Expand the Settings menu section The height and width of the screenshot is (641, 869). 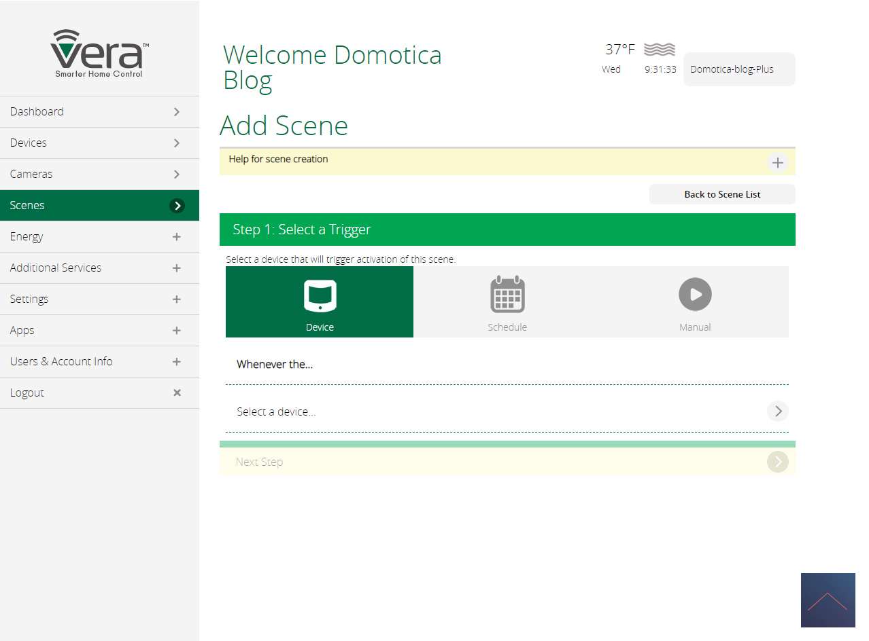point(177,299)
